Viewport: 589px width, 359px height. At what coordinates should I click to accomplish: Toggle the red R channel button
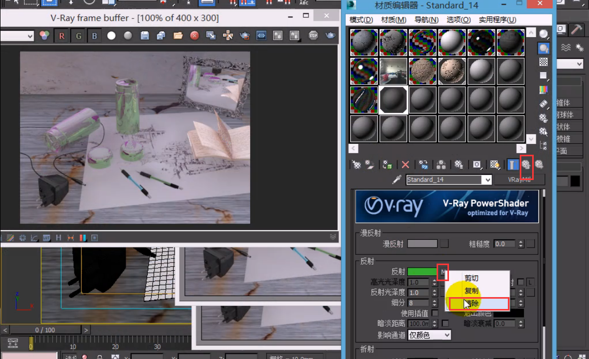[62, 36]
